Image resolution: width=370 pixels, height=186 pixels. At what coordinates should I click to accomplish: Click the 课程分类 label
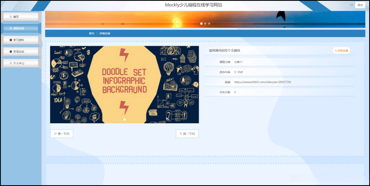point(225,62)
